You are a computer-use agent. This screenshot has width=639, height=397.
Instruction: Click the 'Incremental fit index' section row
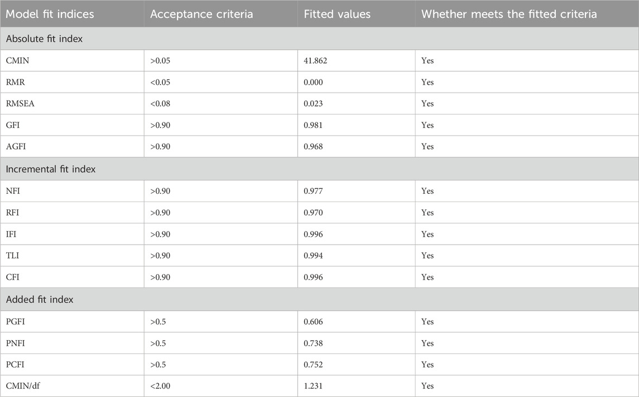[x=319, y=169]
